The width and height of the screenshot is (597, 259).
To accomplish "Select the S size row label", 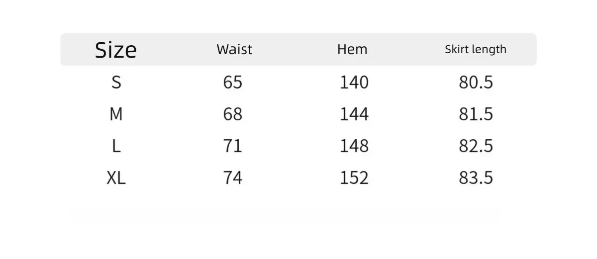I will pyautogui.click(x=116, y=82).
